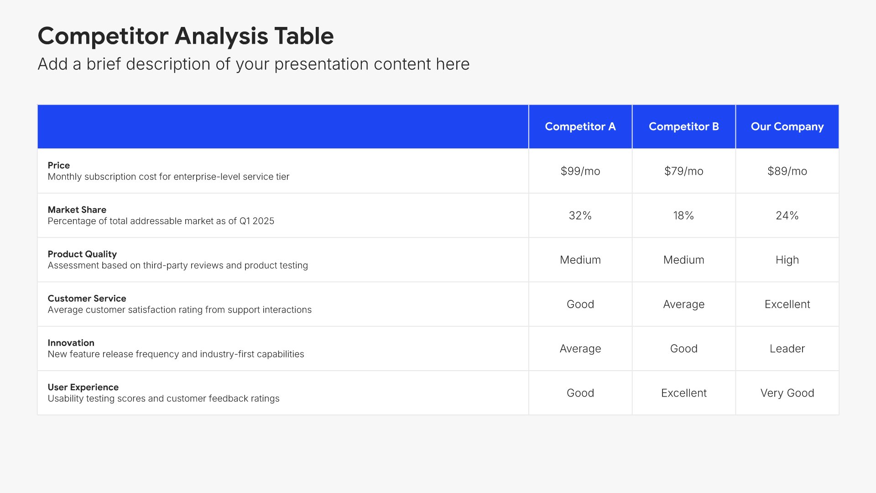This screenshot has width=876, height=493.
Task: Click the subtitle 'Add a brief description' text
Action: (x=254, y=64)
